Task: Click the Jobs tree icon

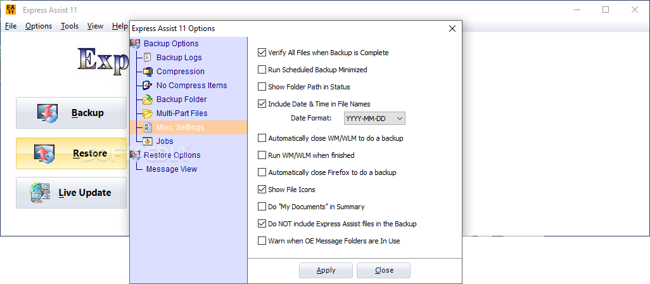Action: pos(148,141)
